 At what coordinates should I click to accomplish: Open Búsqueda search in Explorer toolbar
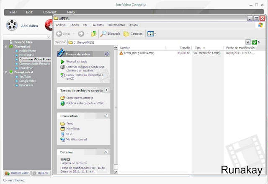(x=110, y=34)
